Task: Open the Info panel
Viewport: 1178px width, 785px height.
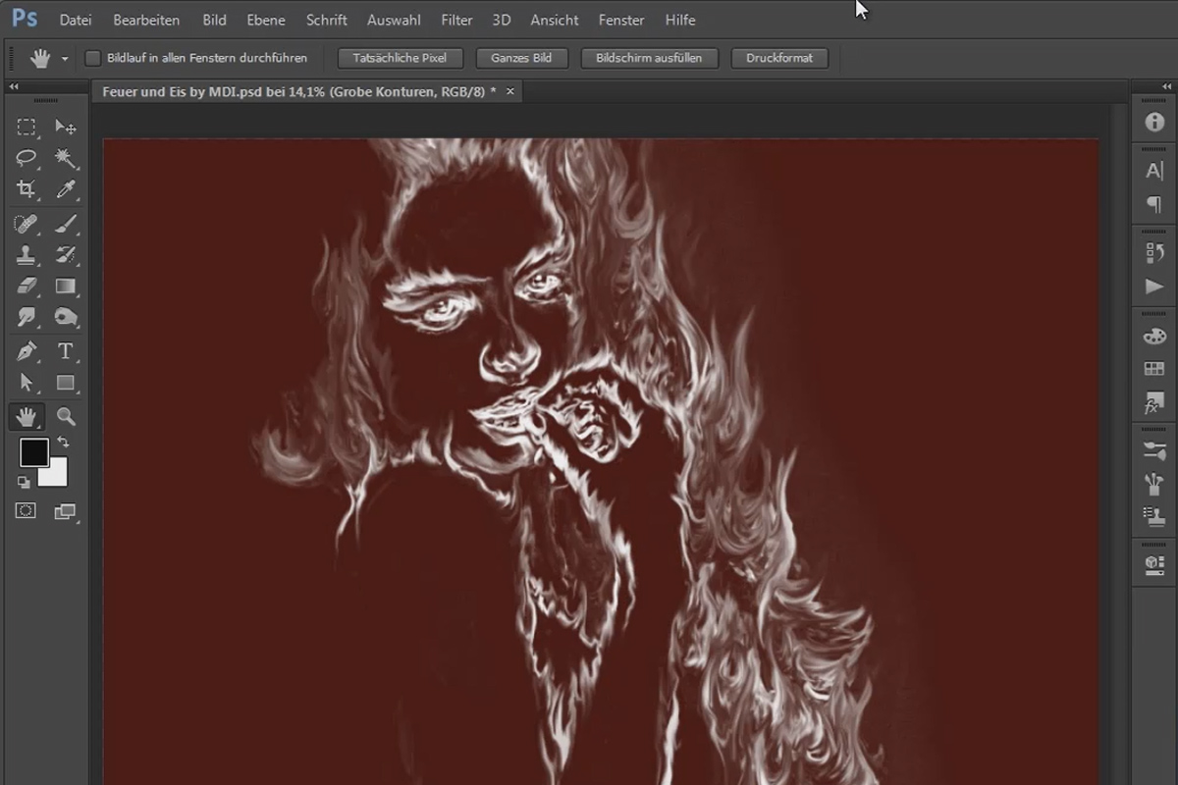Action: point(1154,123)
